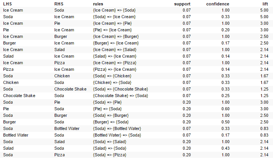The height and width of the screenshot is (159, 273).
Task: Select the {Ice Cream} => {Soda} rule cell
Action: point(114,10)
